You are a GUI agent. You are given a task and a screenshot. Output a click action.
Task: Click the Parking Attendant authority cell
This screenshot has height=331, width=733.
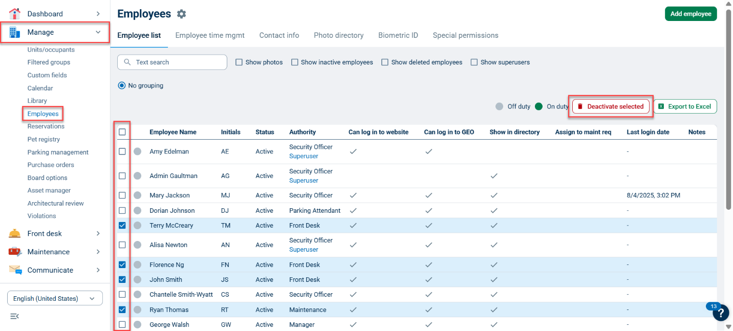pos(315,210)
